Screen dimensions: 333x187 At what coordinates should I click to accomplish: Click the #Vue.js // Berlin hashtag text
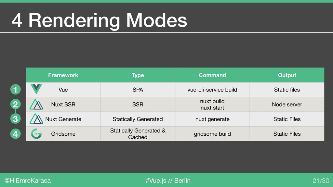pos(168,181)
